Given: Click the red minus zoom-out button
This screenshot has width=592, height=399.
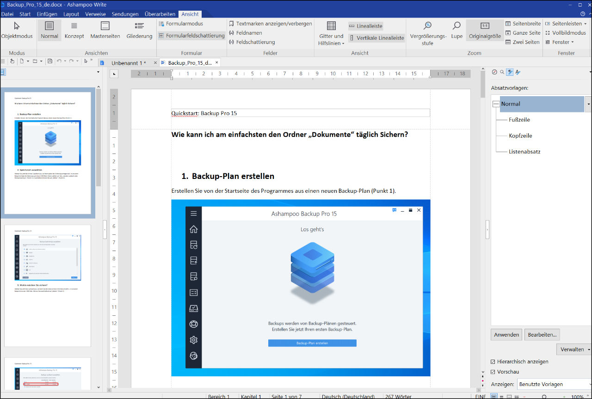Looking at the screenshot, I should coord(524,397).
